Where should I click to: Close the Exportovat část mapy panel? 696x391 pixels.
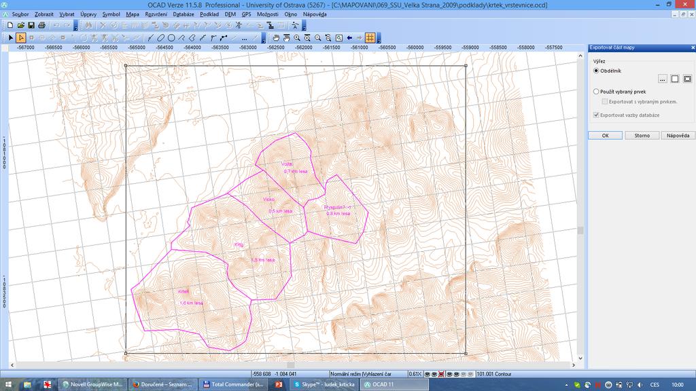(693, 48)
